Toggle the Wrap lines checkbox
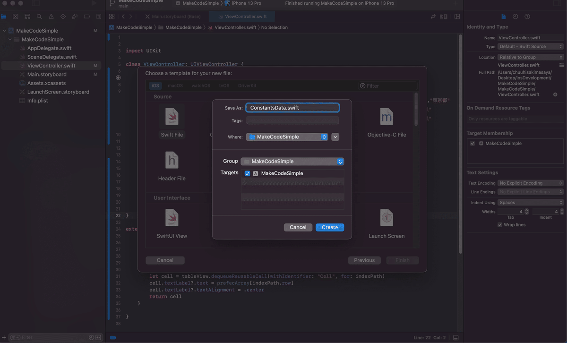 tap(500, 225)
